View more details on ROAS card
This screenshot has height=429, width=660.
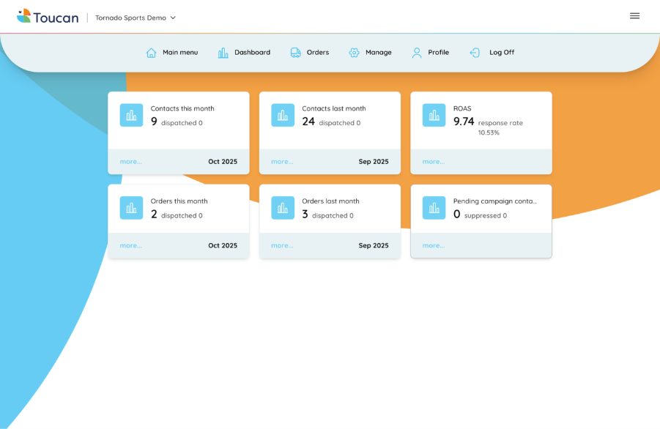434,162
